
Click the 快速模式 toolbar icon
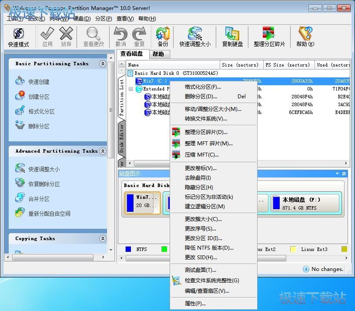[19, 34]
